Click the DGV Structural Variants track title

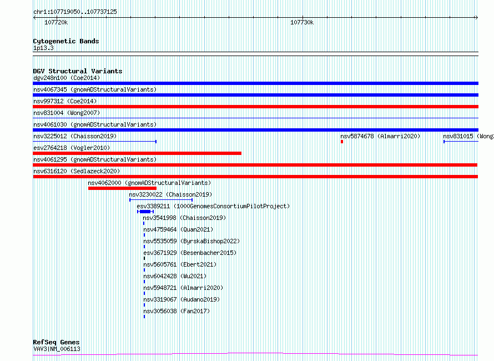[78, 71]
